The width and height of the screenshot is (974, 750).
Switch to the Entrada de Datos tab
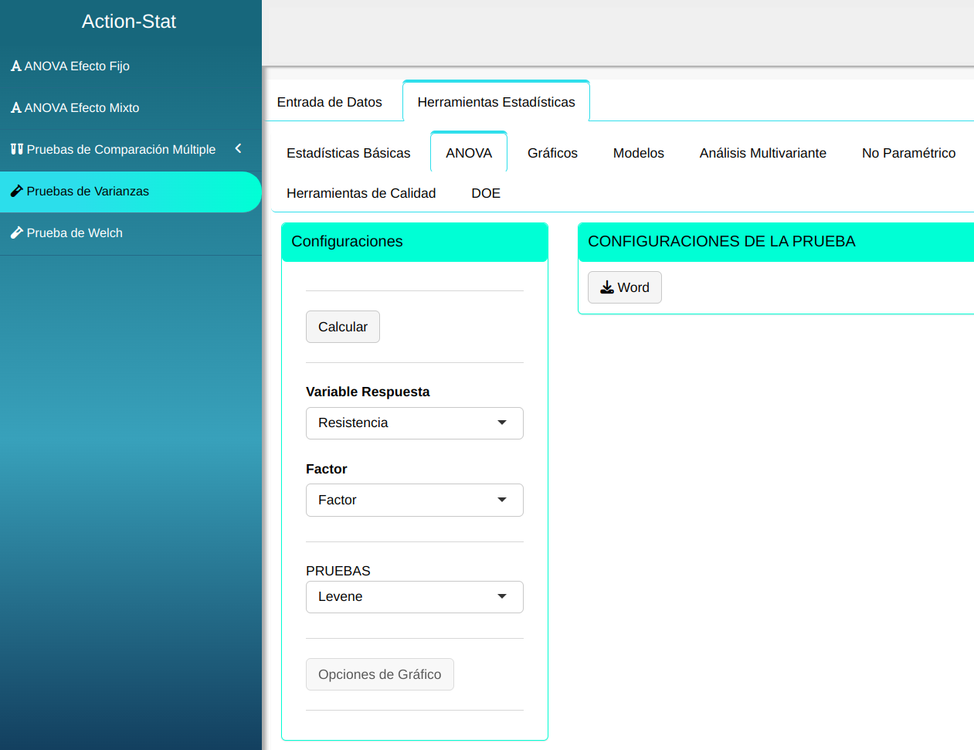pyautogui.click(x=329, y=102)
